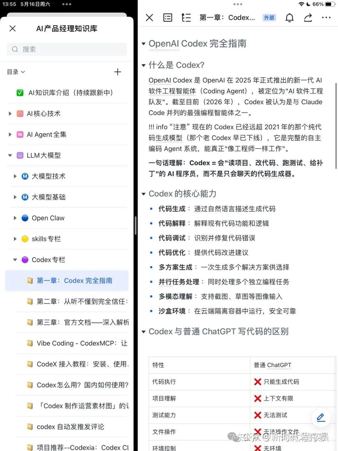The height and width of the screenshot is (451, 338).
Task: Close the document with X icon
Action: (x=150, y=18)
